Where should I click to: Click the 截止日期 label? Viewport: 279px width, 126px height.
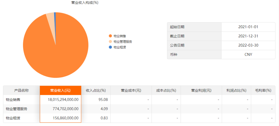click(177, 36)
